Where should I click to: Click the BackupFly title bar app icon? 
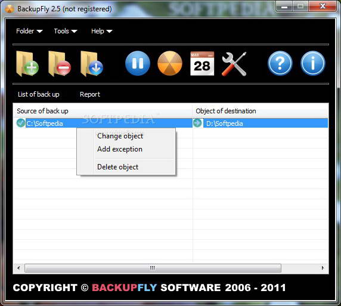point(10,9)
